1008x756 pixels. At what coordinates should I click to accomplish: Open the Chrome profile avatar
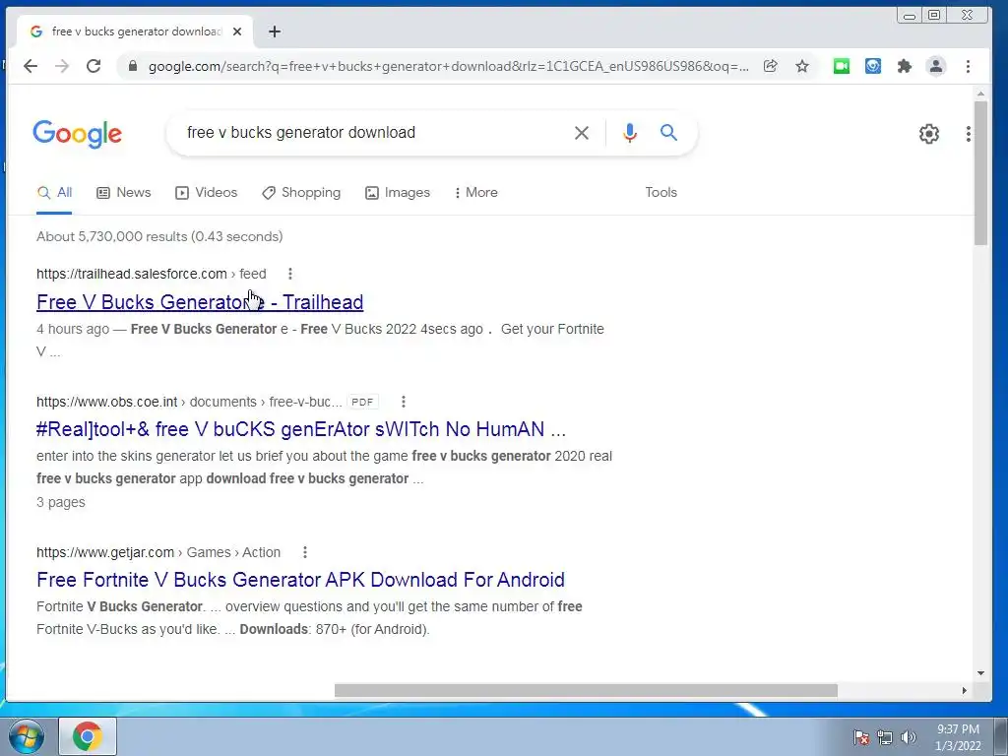pos(936,66)
